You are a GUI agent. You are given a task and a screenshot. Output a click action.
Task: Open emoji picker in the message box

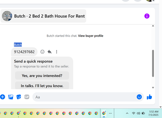[x=139, y=97]
